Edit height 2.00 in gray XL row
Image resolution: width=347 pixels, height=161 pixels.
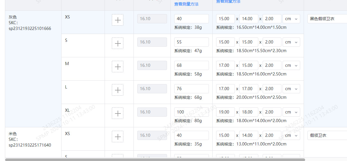(272, 112)
